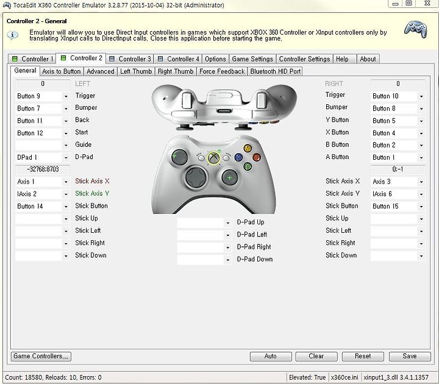Select the Axis to Button sub-tab
The image size is (439, 384).
(x=62, y=71)
